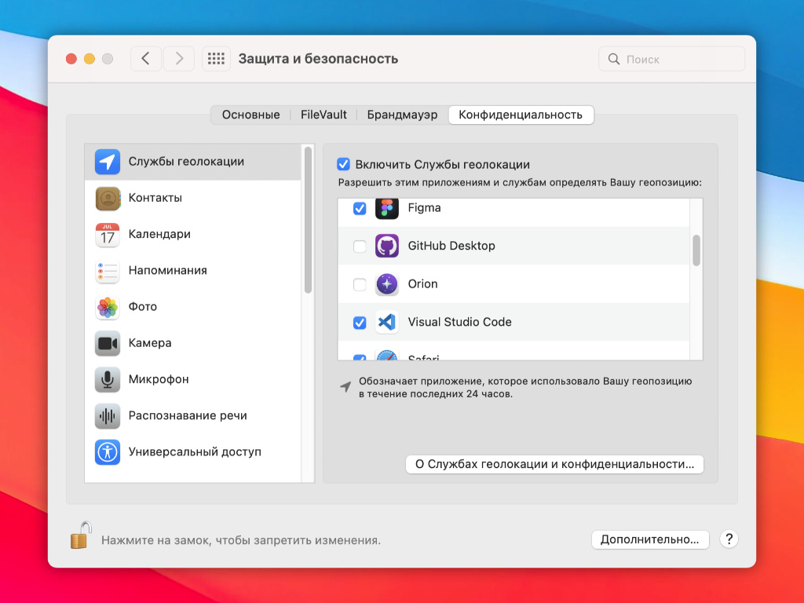Select Универсальный доступ accessibility icon
Image resolution: width=804 pixels, height=603 pixels.
[108, 452]
